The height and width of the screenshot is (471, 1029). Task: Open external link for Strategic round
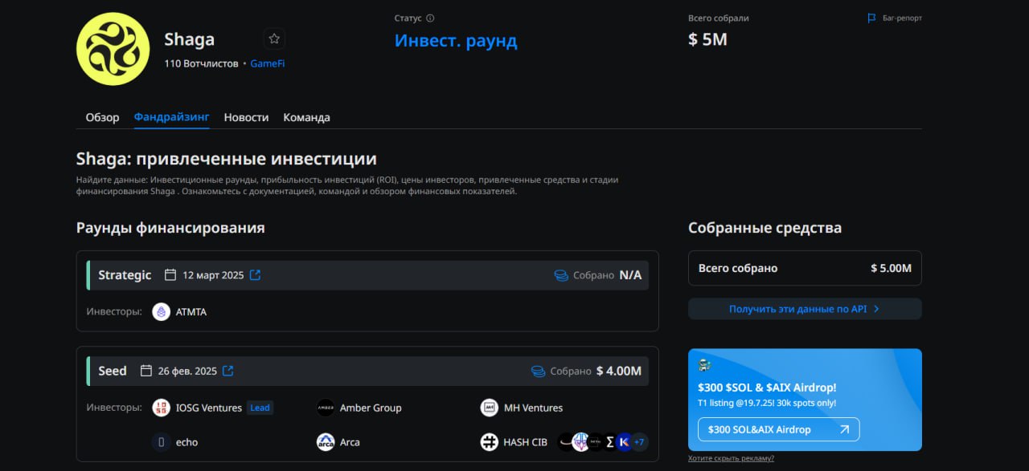click(x=255, y=275)
